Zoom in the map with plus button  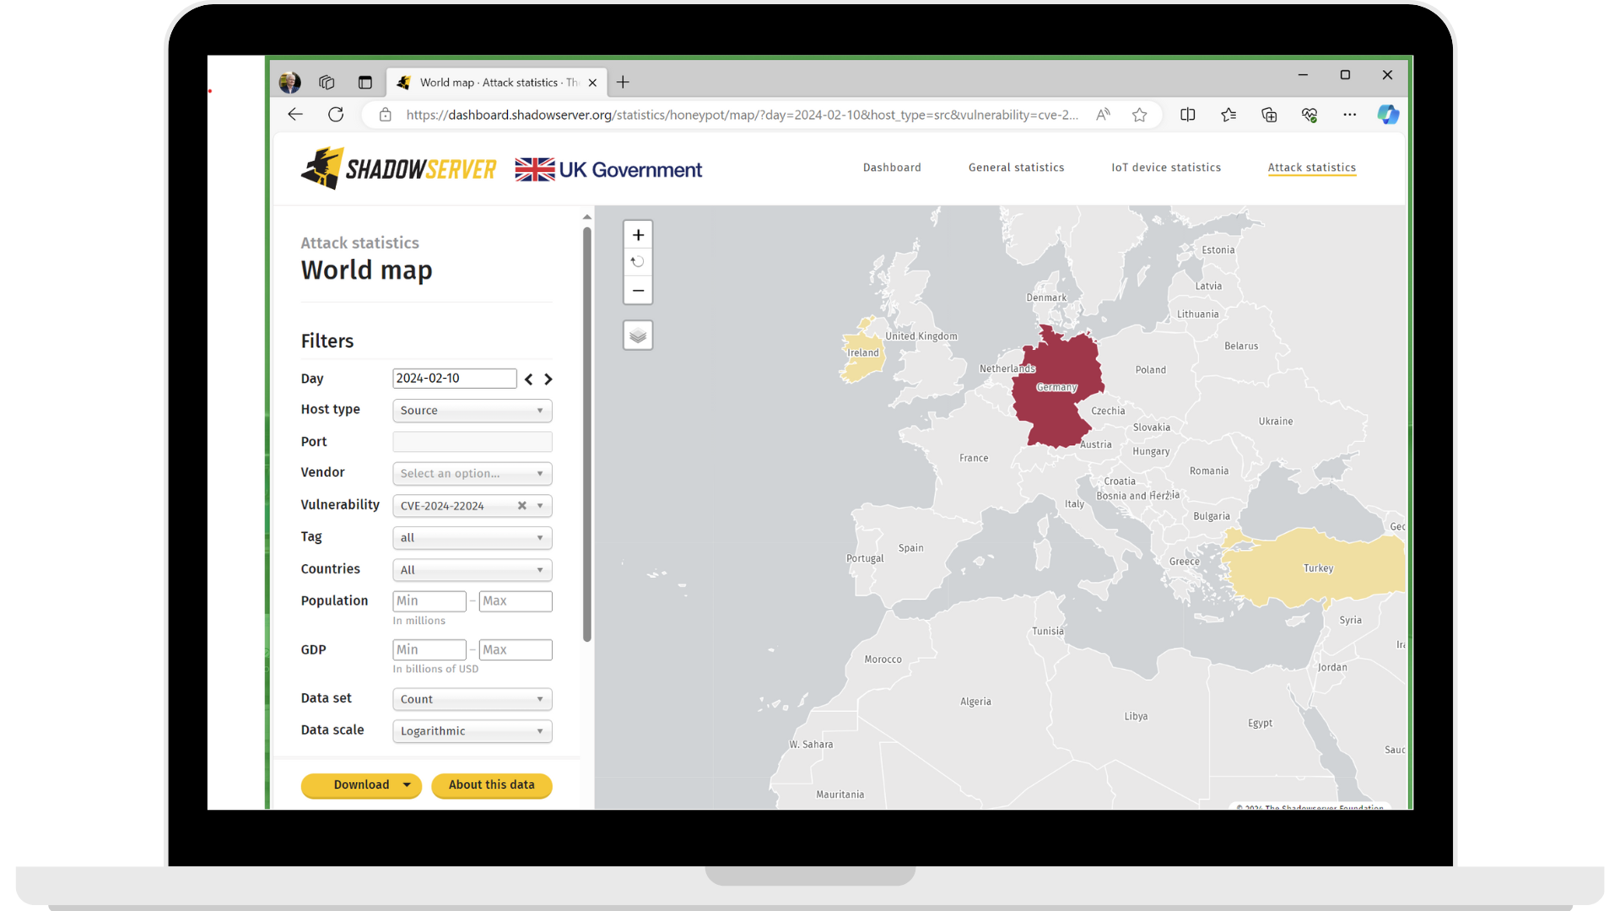coord(638,235)
